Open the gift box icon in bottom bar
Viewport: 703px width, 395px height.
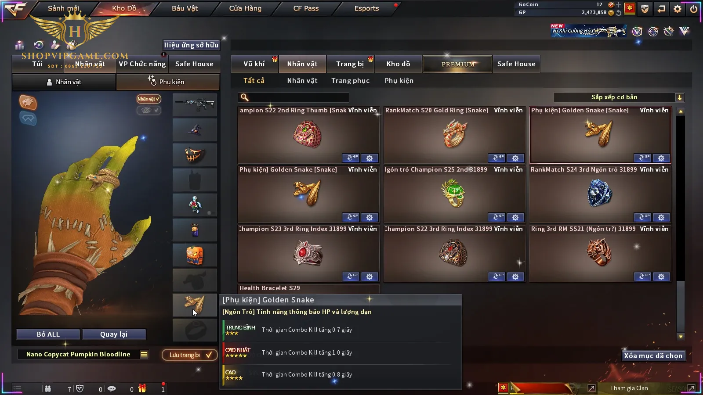pos(142,388)
